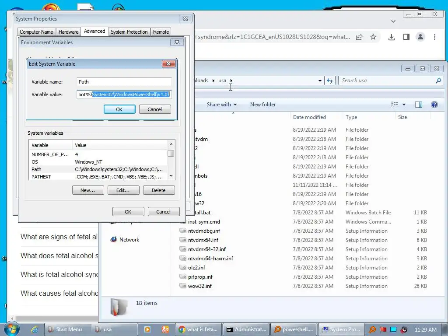Open the 'Share with' dropdown
The height and width of the screenshot is (336, 448).
click(222, 105)
